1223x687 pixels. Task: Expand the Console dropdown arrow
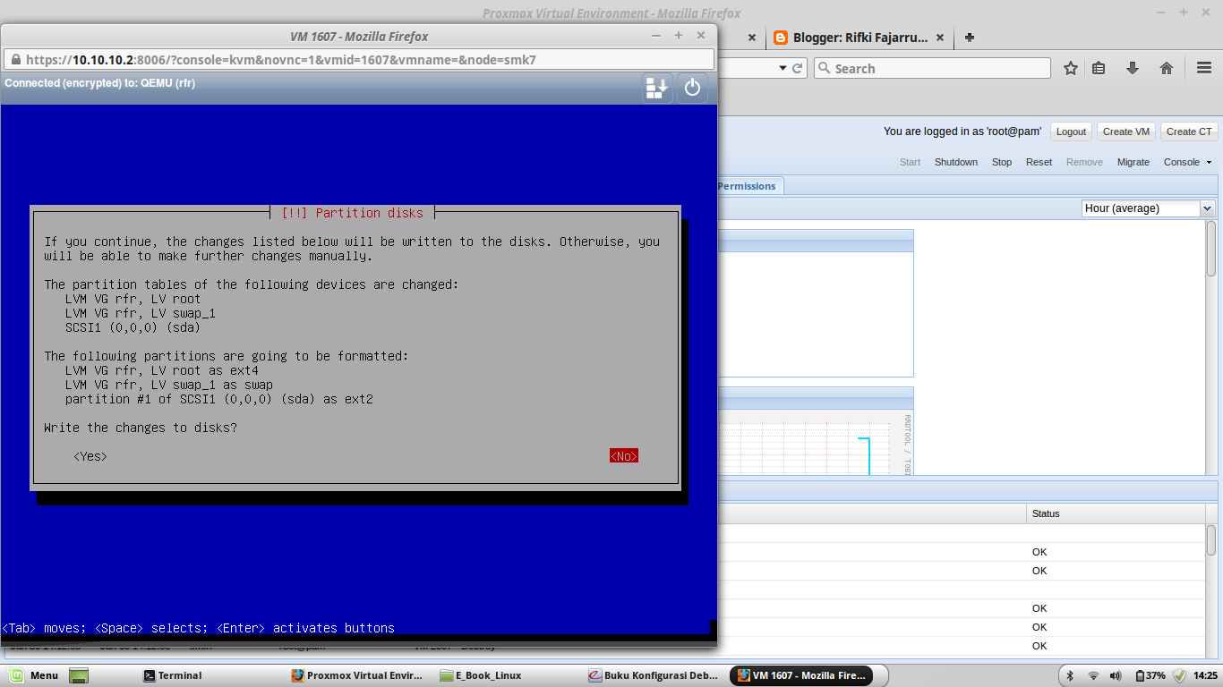click(1209, 163)
